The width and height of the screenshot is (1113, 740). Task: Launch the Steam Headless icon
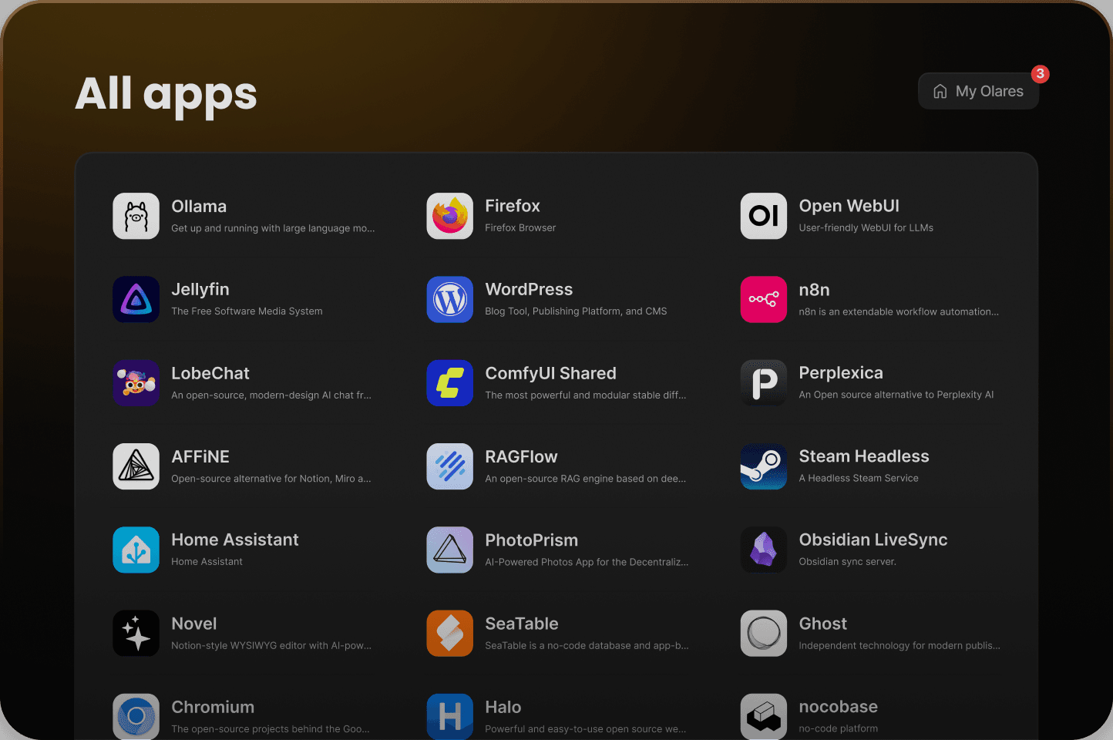coord(764,466)
